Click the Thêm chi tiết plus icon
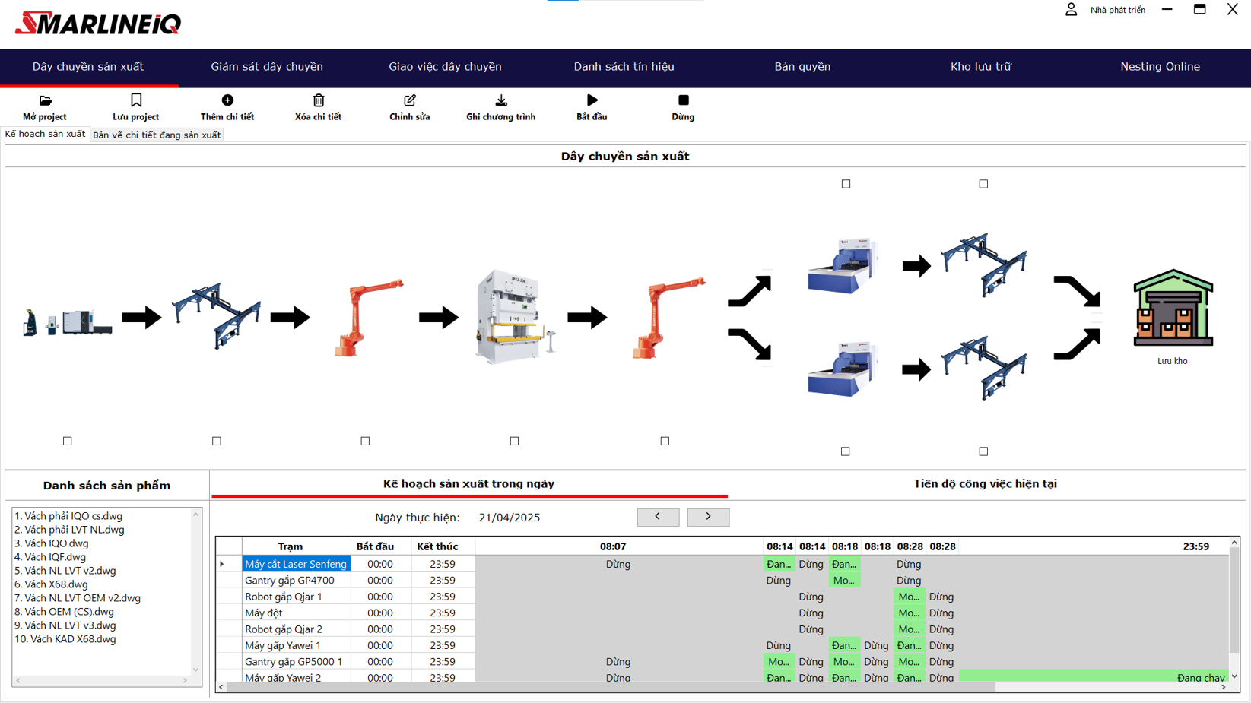 click(227, 100)
